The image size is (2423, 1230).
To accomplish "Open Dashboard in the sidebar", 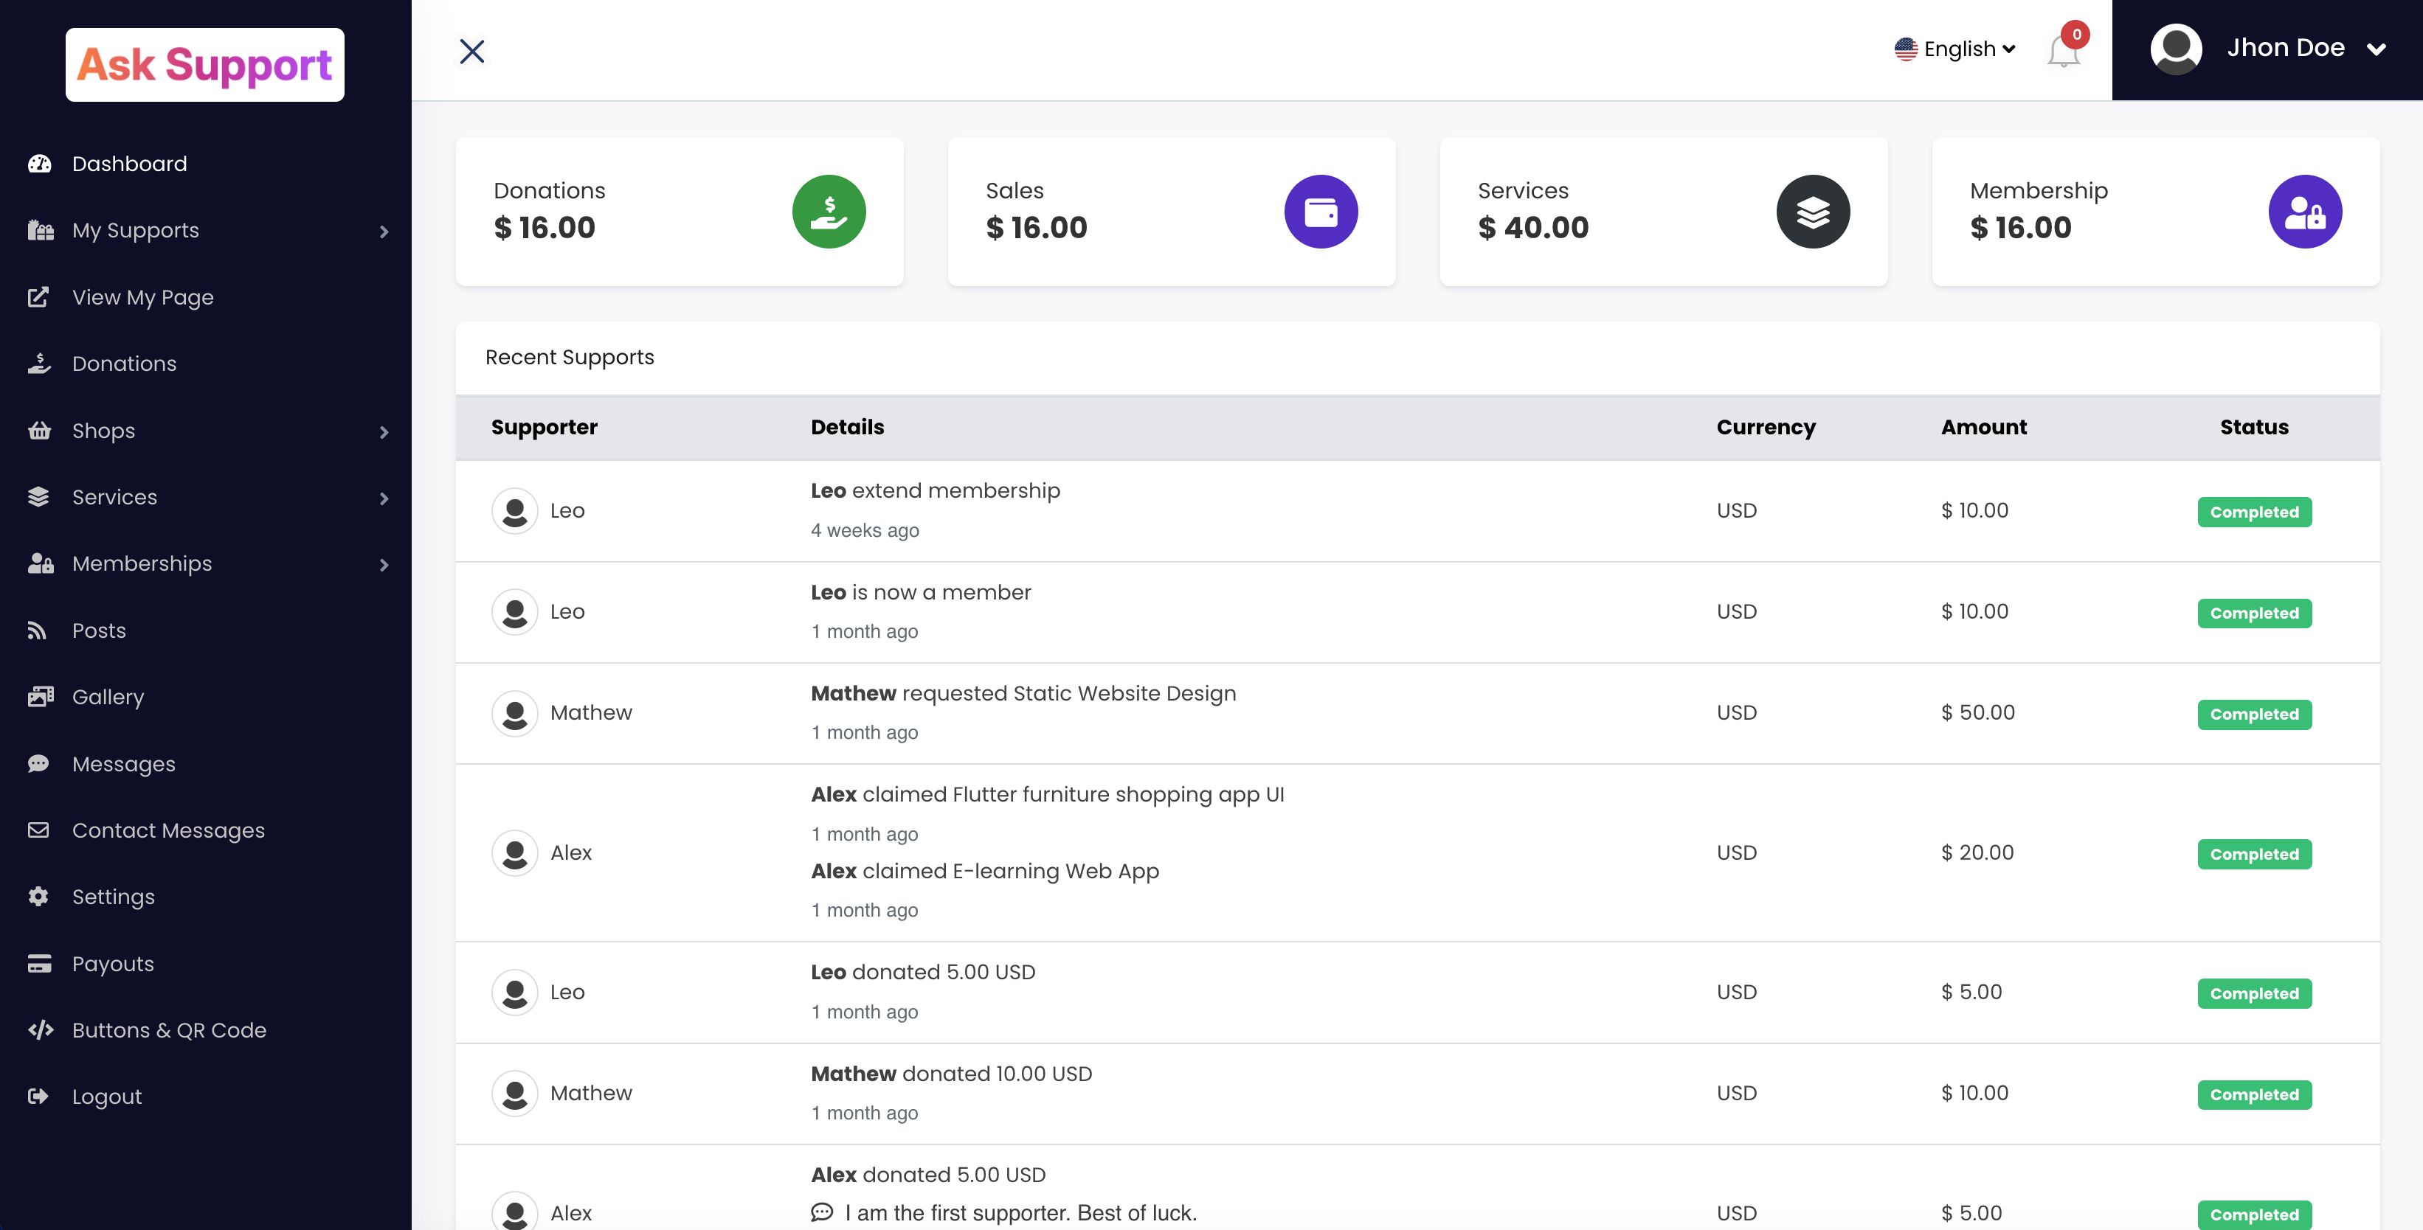I will (129, 164).
